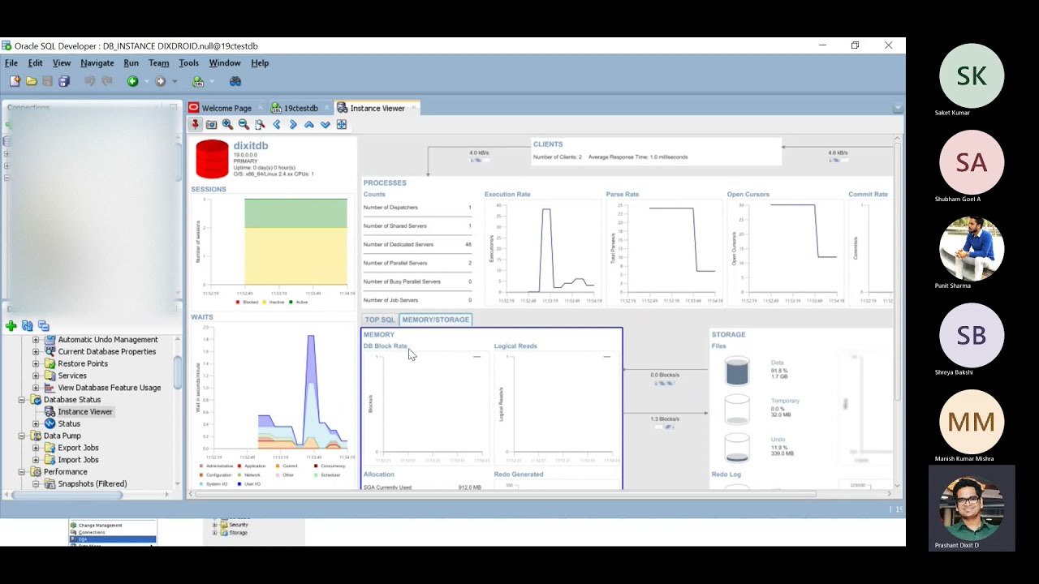This screenshot has height=584, width=1039.
Task: Click SB Shreya Bakshi participant avatar
Action: coord(972,335)
